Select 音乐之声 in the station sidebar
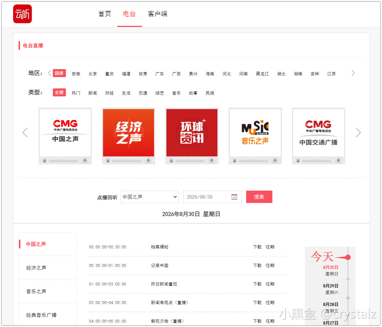 (48, 291)
